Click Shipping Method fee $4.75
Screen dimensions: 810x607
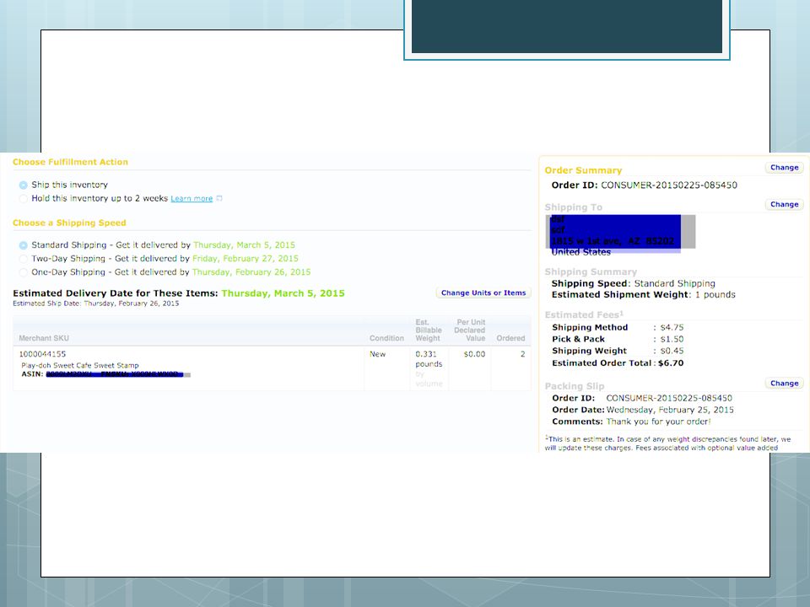618,327
